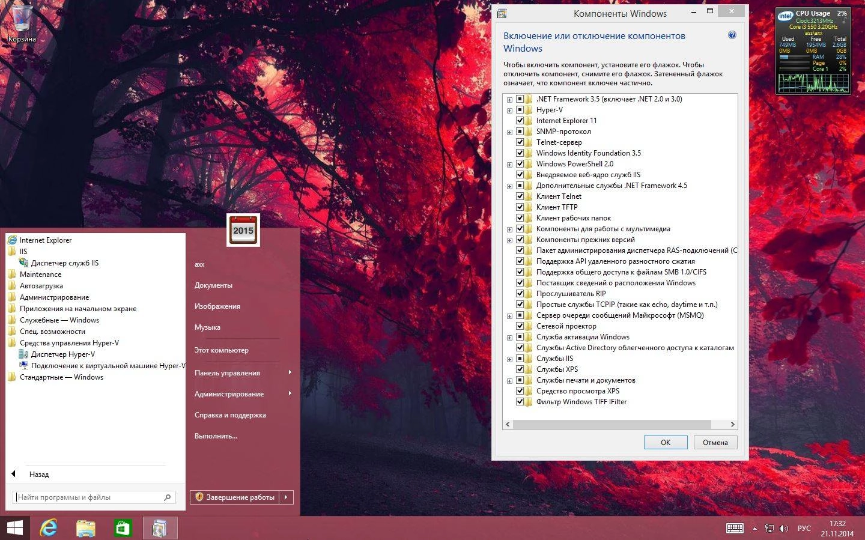Switch input language РУС indicator
The height and width of the screenshot is (540, 865).
804,529
